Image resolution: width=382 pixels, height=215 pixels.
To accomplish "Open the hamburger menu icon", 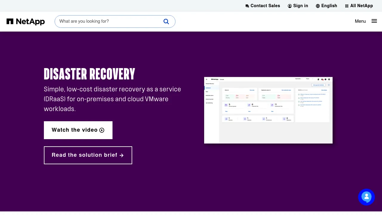I will (x=374, y=21).
